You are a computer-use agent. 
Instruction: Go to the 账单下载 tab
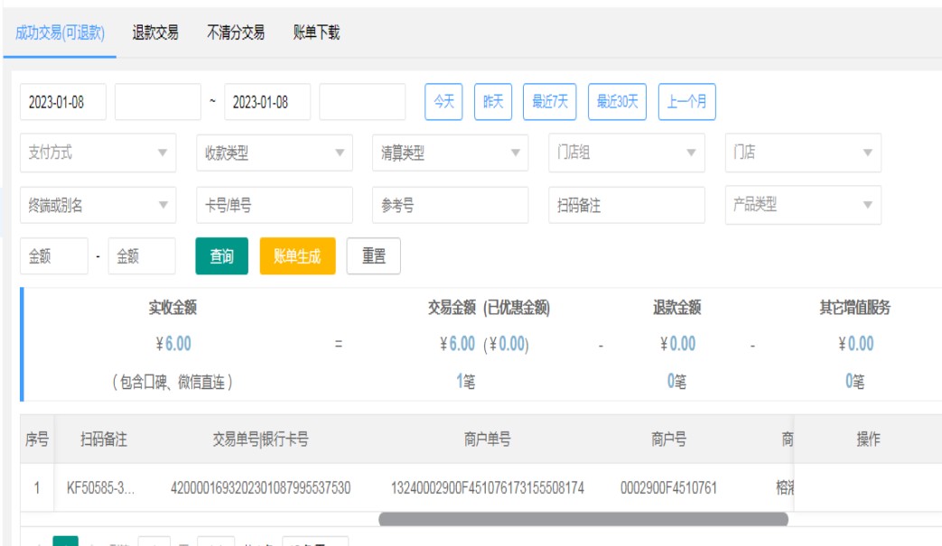[x=316, y=33]
